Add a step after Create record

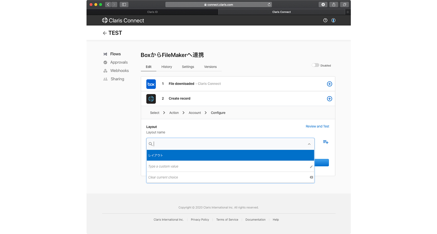[329, 99]
